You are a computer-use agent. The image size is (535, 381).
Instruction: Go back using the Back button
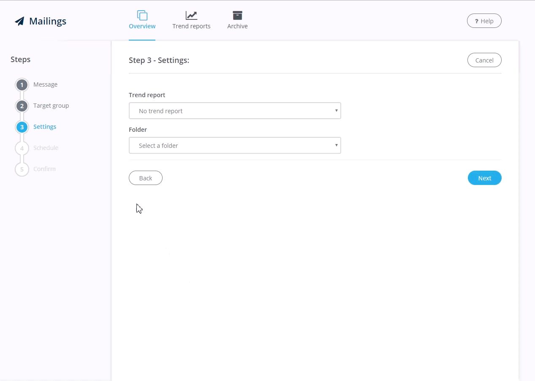click(146, 178)
